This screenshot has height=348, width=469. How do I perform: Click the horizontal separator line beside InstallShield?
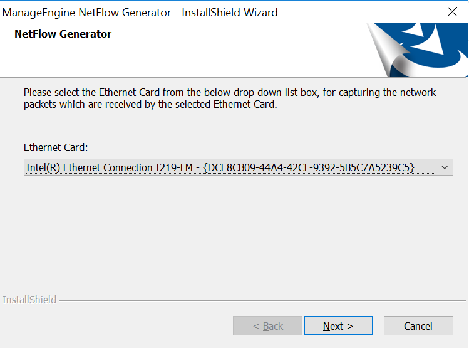pos(250,300)
